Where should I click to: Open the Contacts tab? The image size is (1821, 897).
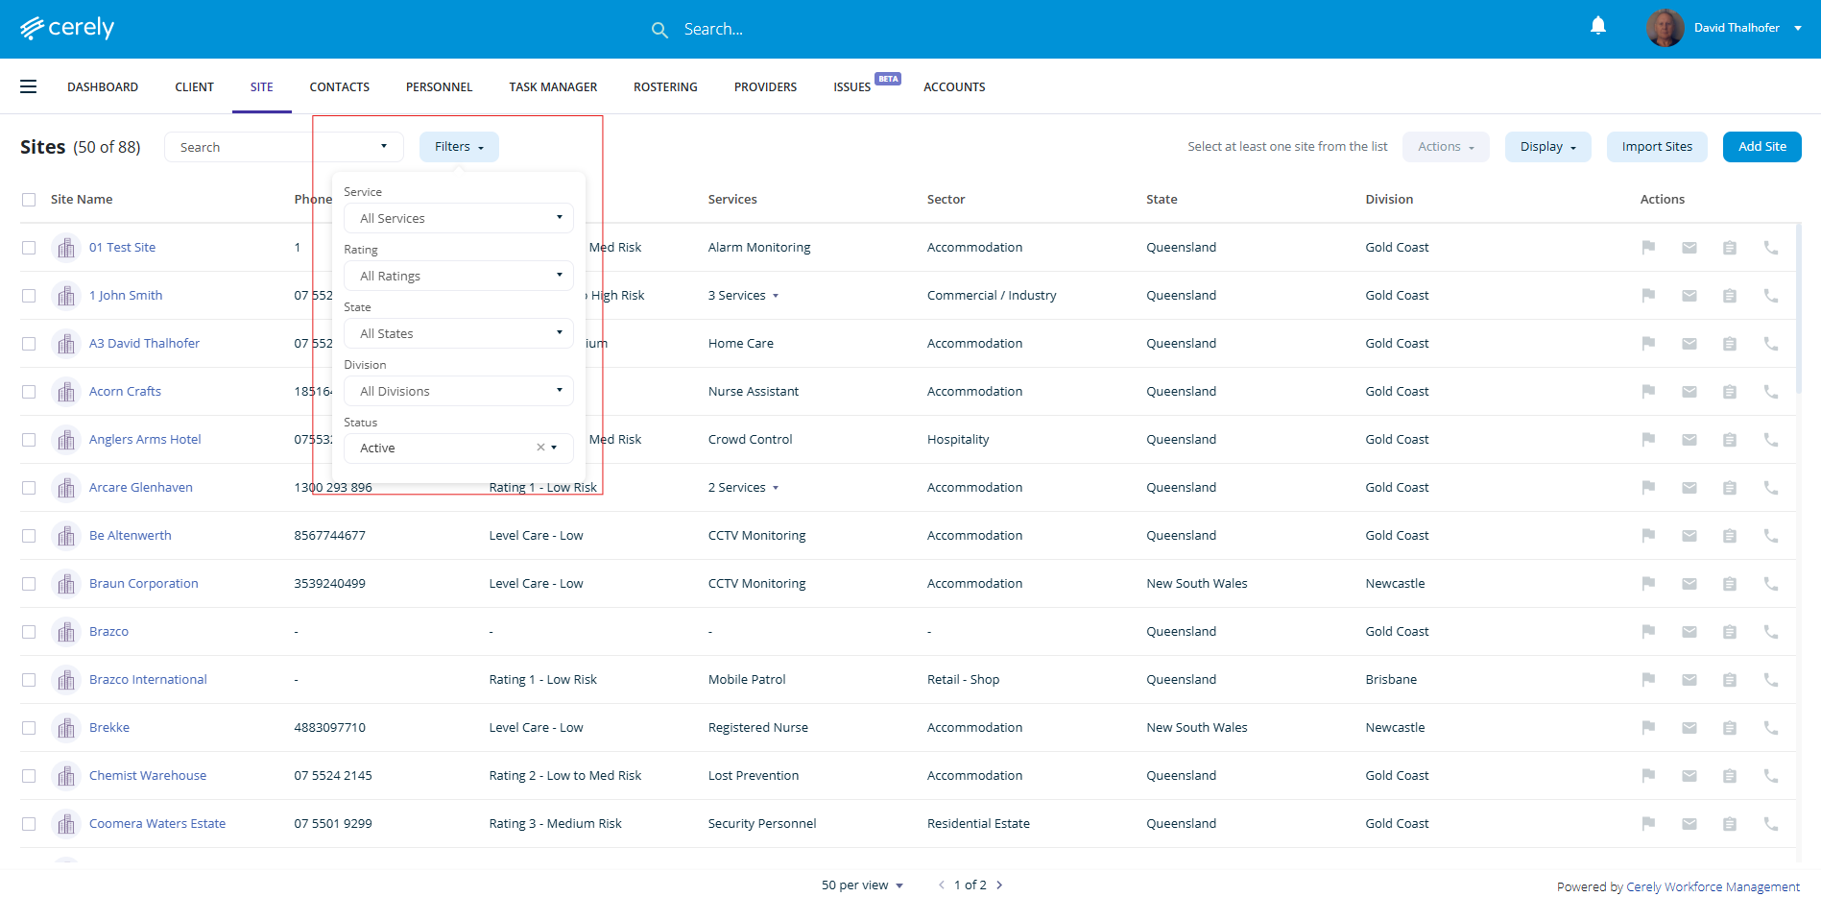(x=340, y=87)
